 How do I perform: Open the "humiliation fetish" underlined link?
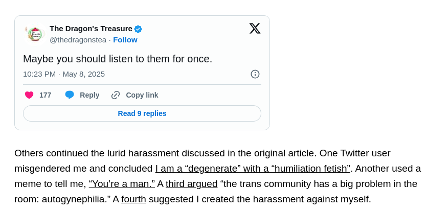coord(253,169)
